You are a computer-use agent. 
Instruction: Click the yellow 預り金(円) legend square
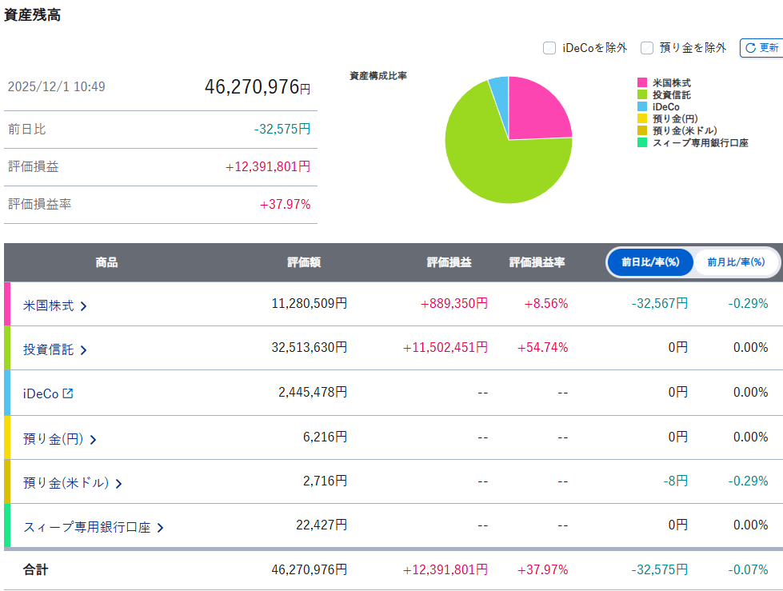642,119
